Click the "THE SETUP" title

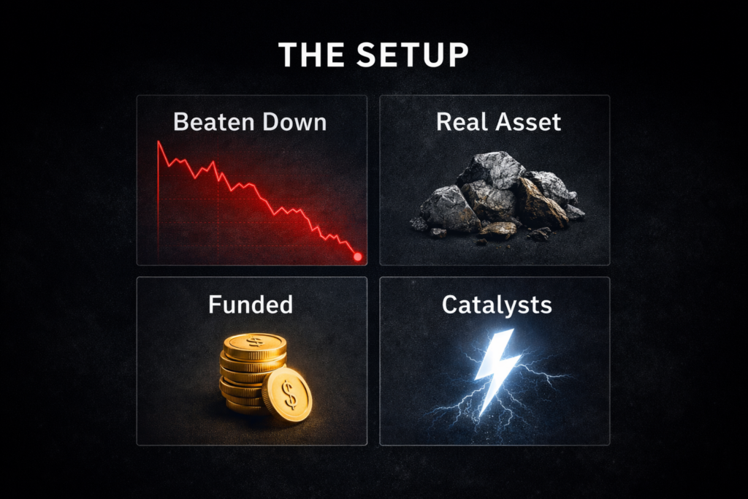pyautogui.click(x=373, y=54)
